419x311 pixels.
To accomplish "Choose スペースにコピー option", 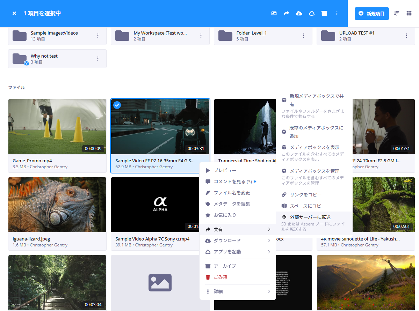I will 314,206.
